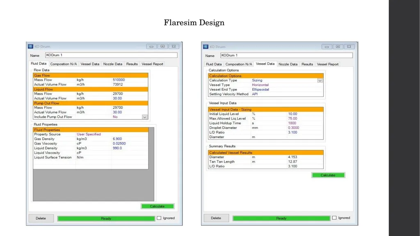Select gas Mass Flow value 510000
420x236 pixels.
tap(119, 80)
